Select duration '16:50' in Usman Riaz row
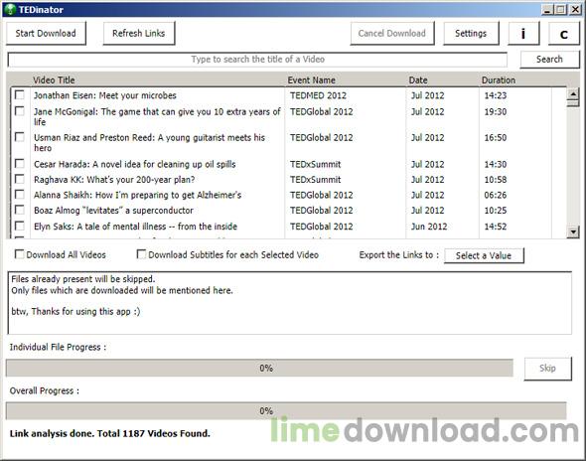Screen dimensions: 586x461 click(496, 137)
